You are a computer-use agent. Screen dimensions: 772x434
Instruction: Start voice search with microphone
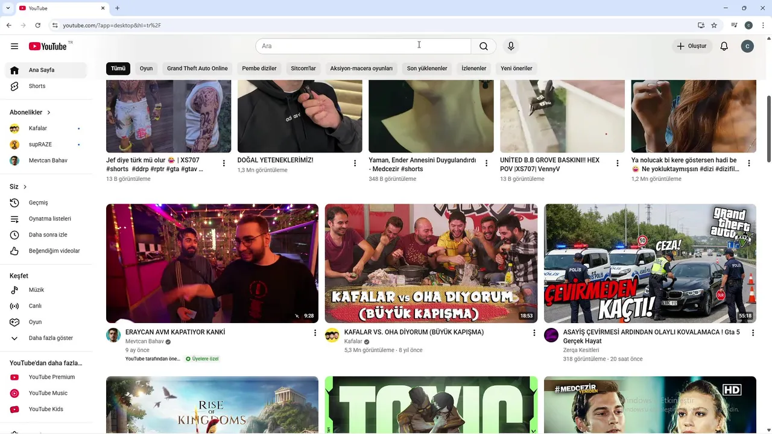(511, 46)
